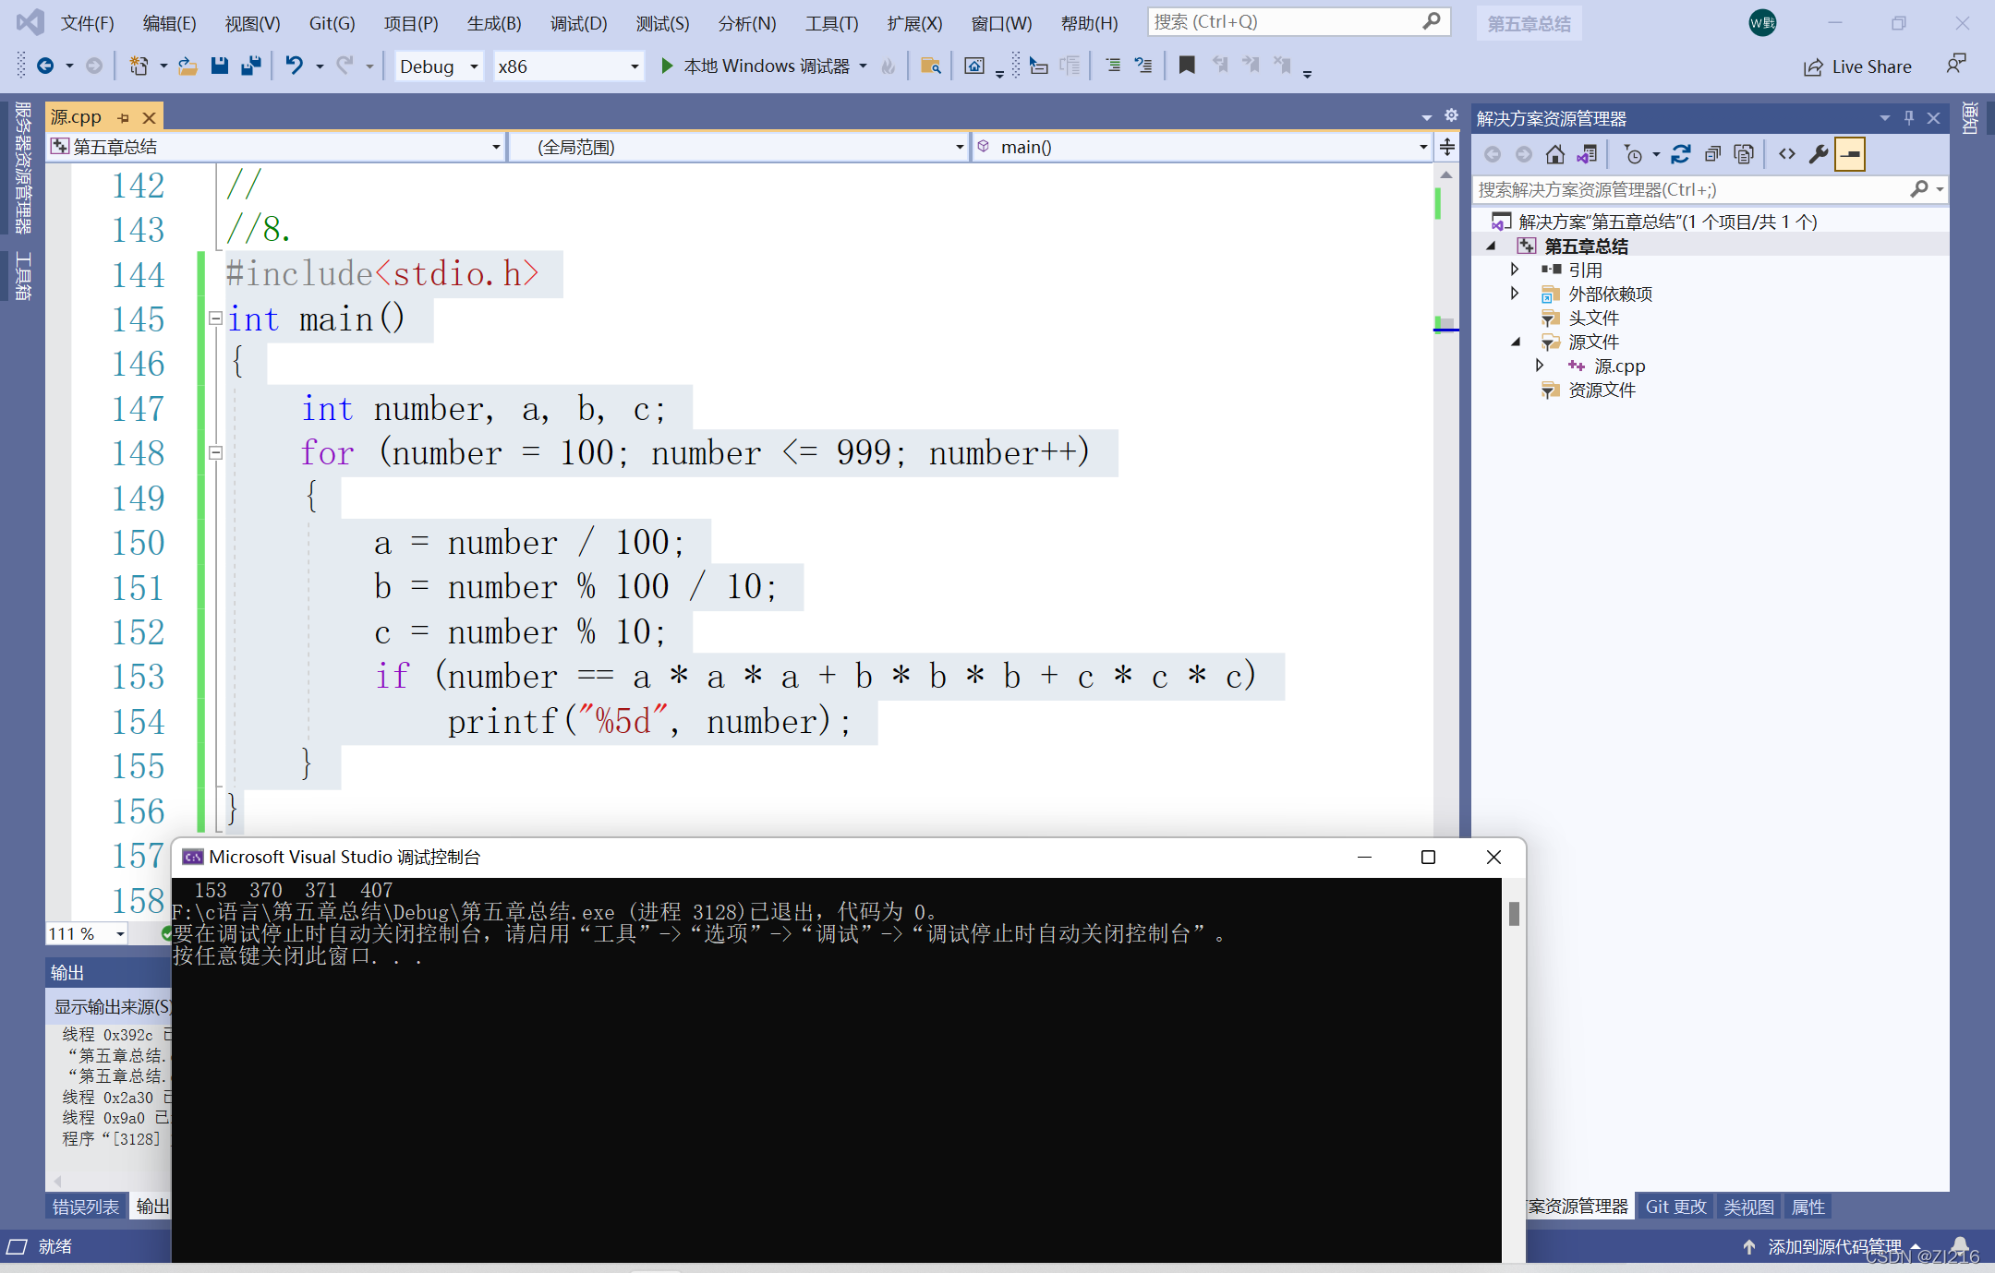Image resolution: width=1995 pixels, height=1273 pixels.
Task: Switch to the 类视图 tab
Action: click(1748, 1207)
